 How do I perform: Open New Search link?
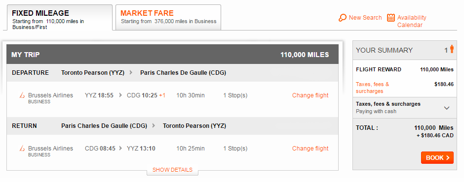365,18
